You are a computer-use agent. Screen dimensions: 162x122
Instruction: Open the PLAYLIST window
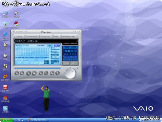(x=74, y=64)
